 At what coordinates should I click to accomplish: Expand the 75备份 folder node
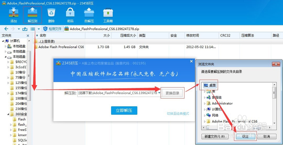(8, 78)
